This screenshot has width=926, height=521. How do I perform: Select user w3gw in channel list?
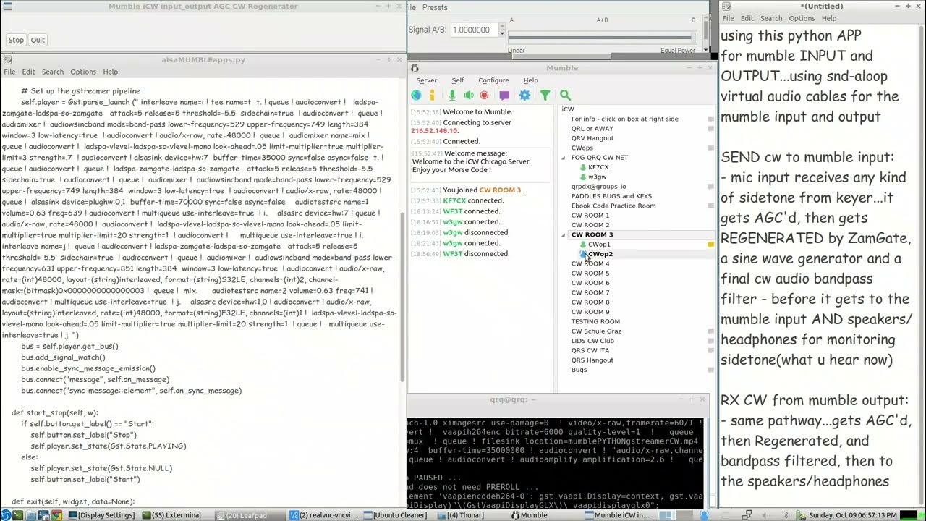(x=597, y=177)
